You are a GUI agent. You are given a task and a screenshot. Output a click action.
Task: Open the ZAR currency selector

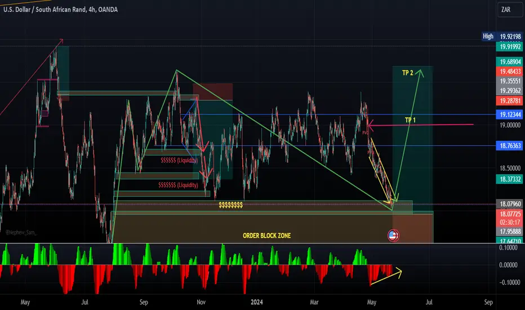510,10
